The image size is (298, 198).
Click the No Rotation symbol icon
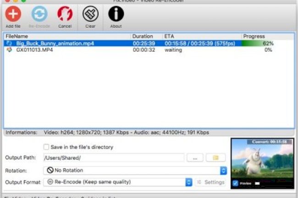coord(50,170)
